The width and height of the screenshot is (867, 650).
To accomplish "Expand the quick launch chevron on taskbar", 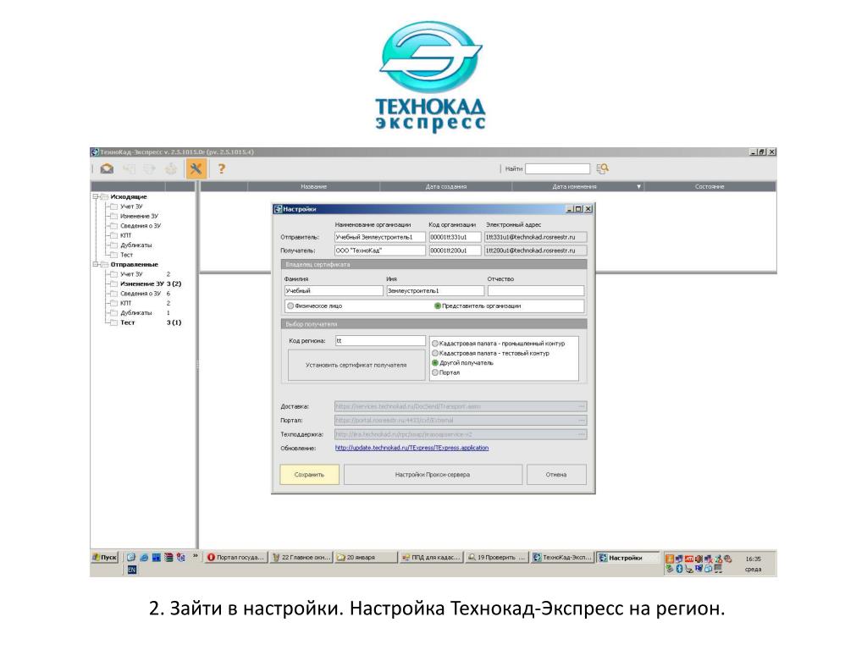I will [x=195, y=557].
